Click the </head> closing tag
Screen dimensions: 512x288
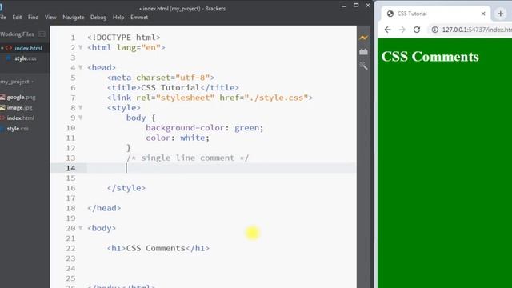coord(104,208)
